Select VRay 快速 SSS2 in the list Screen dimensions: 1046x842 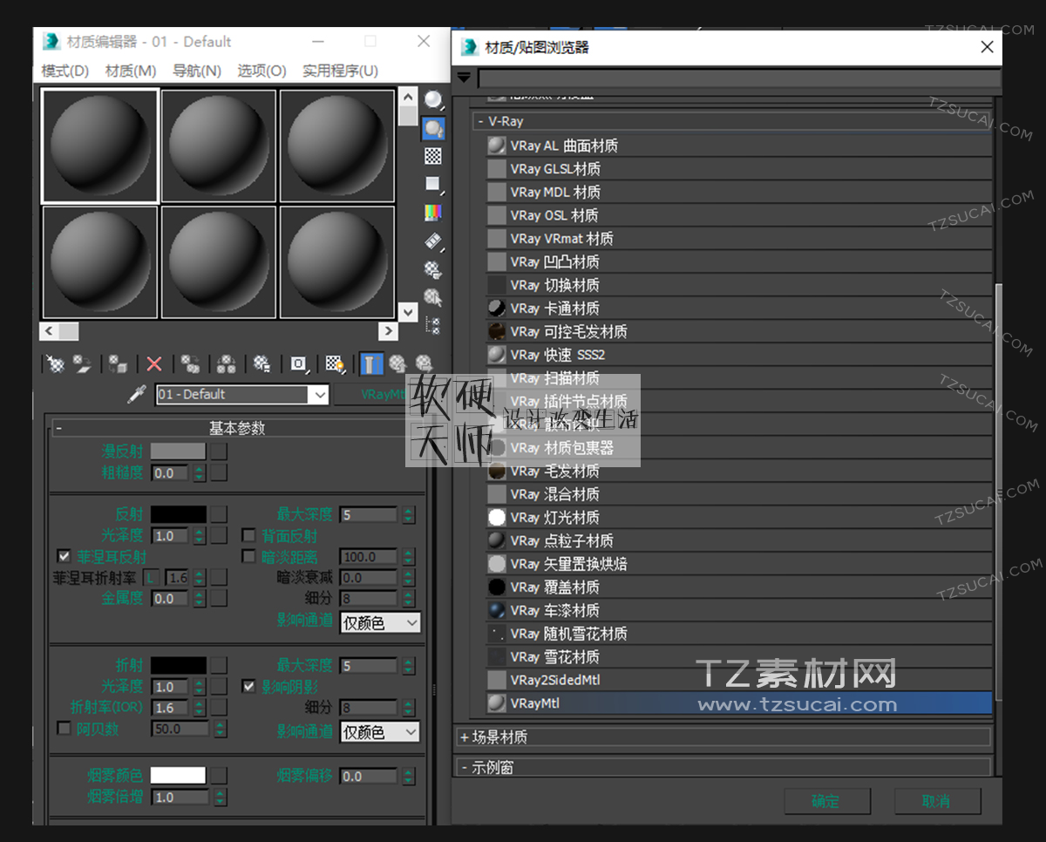coord(739,355)
